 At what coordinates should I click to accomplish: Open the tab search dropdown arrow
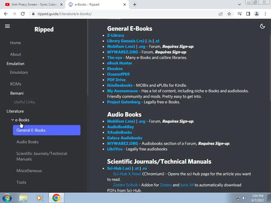pyautogui.click(x=239, y=4)
